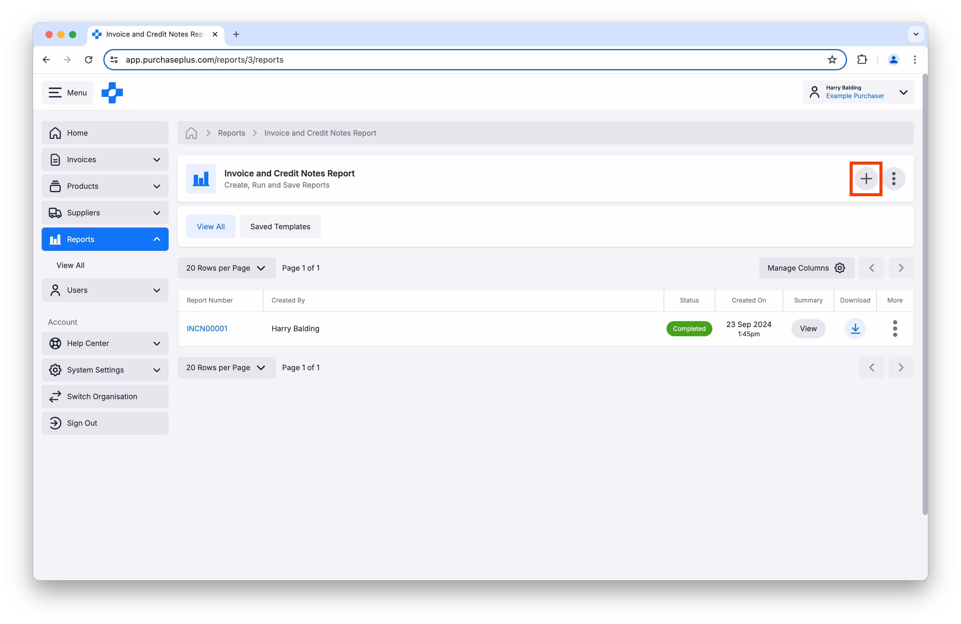
Task: Collapse the Reports sidebar section
Action: [x=105, y=239]
